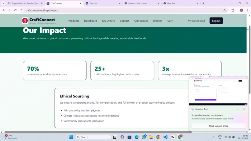251x141 pixels.
Task: Click the My Dashboard button
Action: coord(196,21)
